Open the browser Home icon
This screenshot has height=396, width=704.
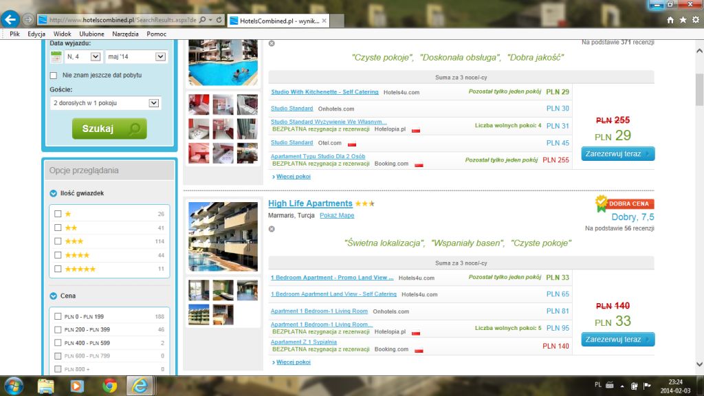click(x=670, y=20)
